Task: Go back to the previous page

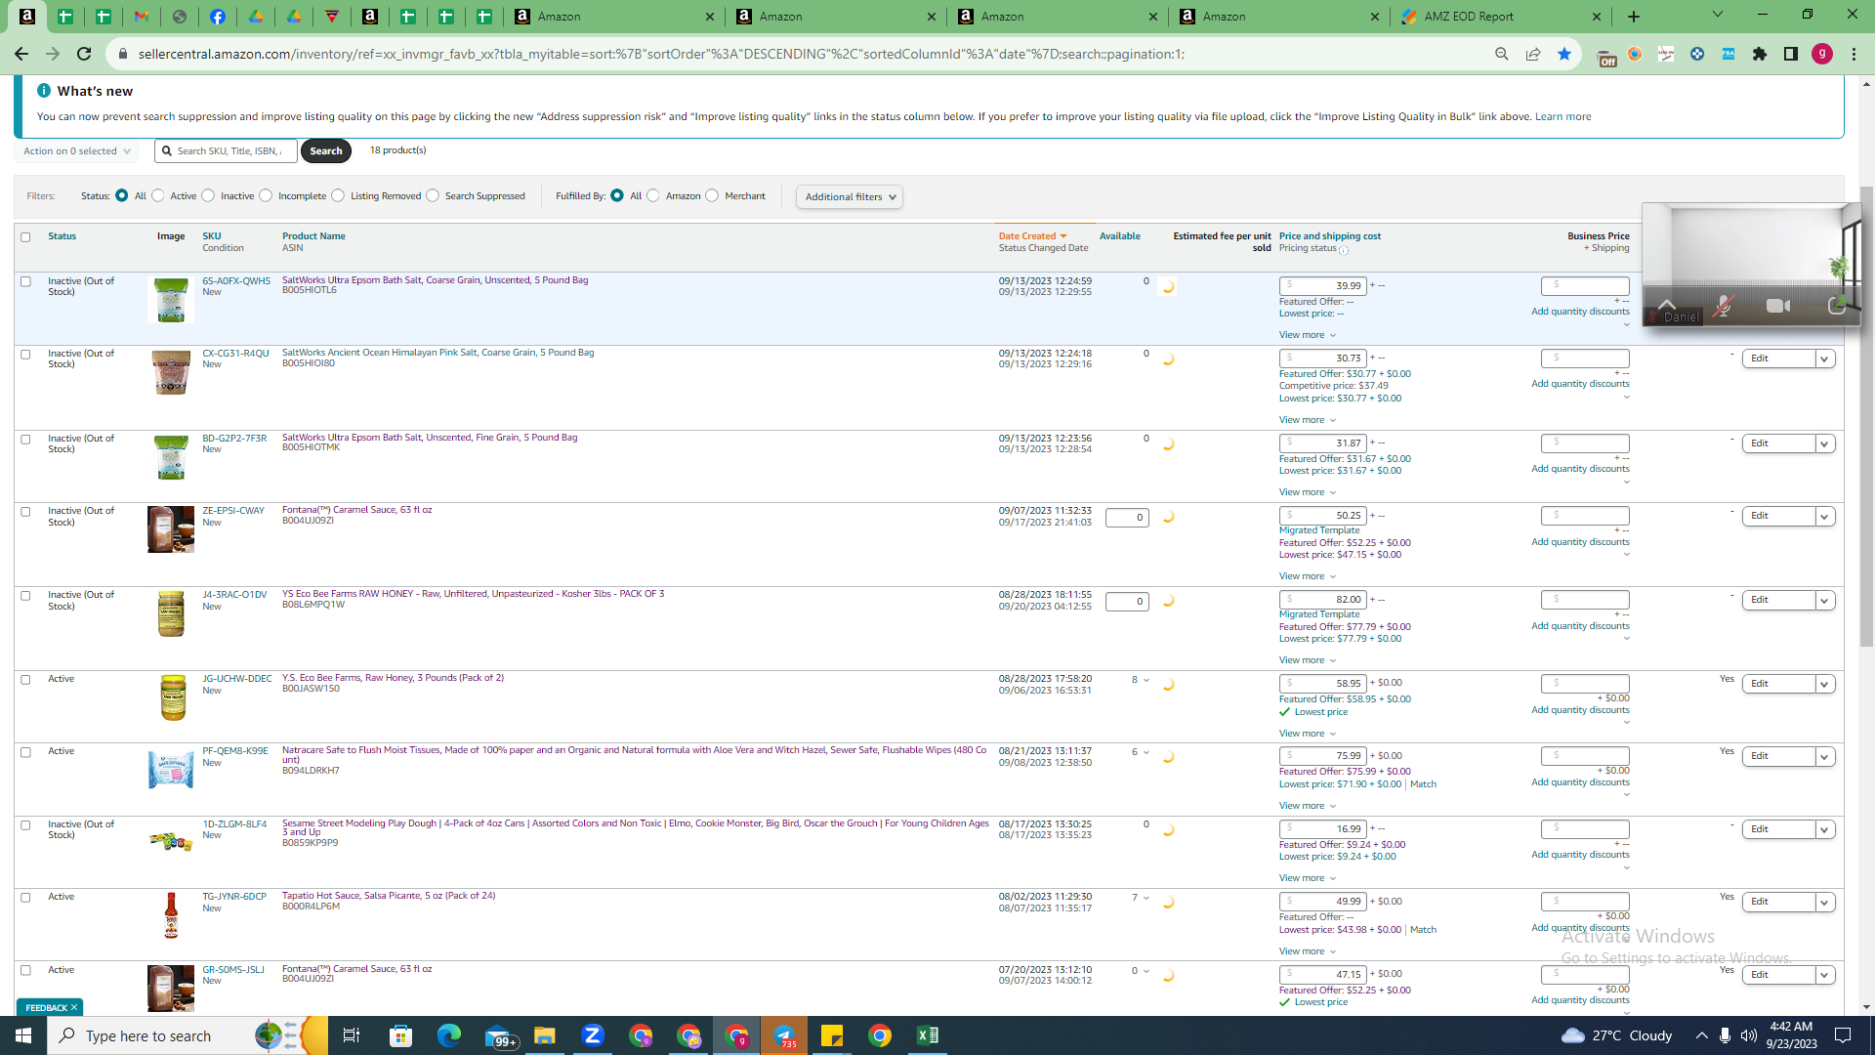Action: tap(21, 54)
